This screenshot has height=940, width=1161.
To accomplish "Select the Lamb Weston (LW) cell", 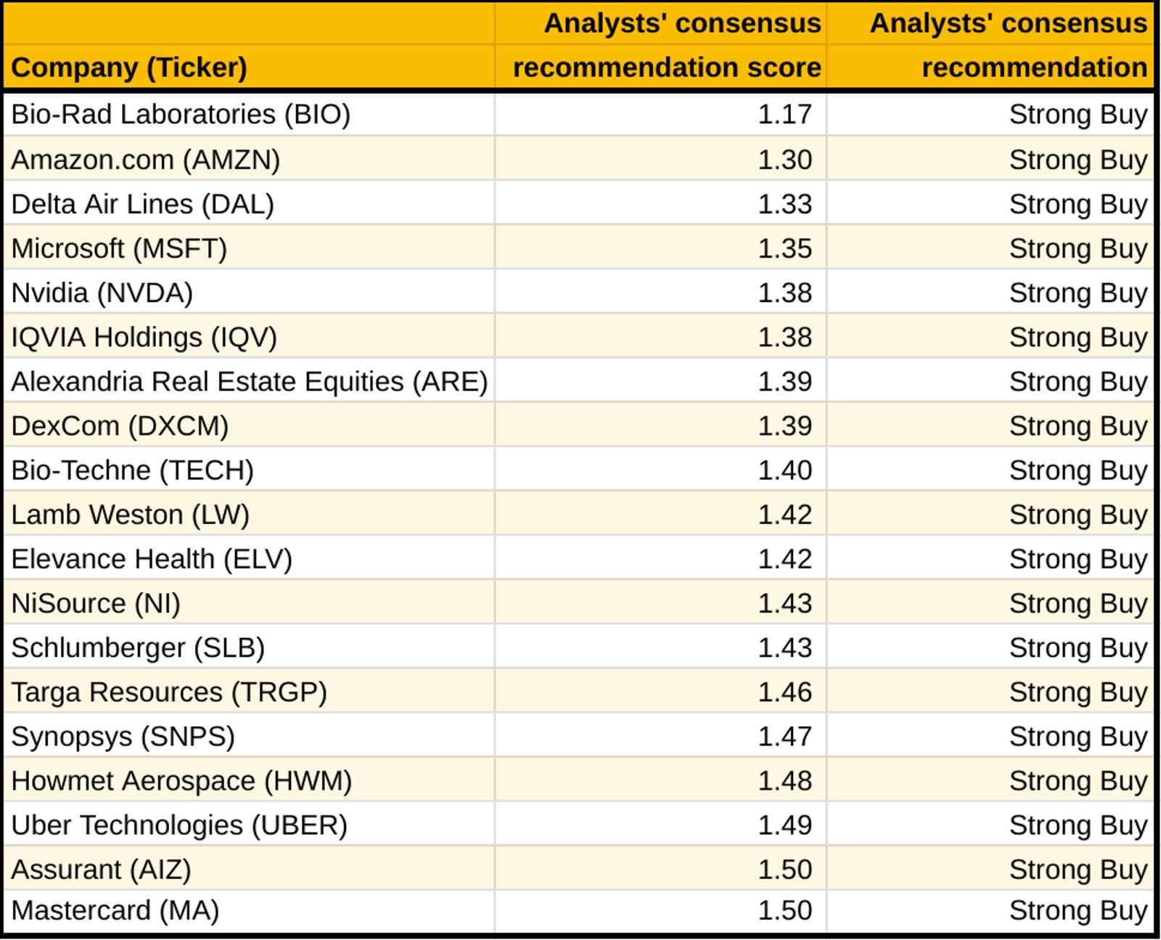I will pos(131,514).
